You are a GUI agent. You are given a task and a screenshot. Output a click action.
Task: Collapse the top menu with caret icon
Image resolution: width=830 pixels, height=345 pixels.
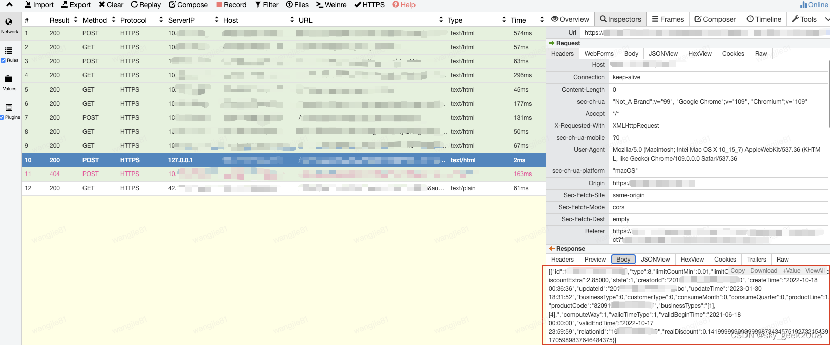[x=9, y=5]
